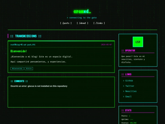Open the /about navigation link
165x124 pixels.
point(82,23)
